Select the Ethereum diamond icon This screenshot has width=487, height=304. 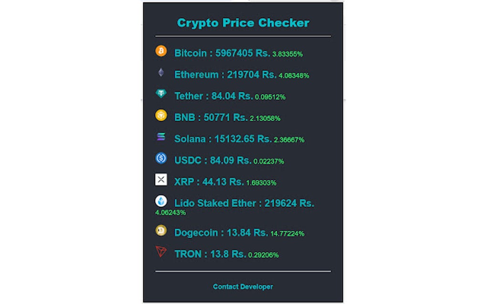[161, 73]
